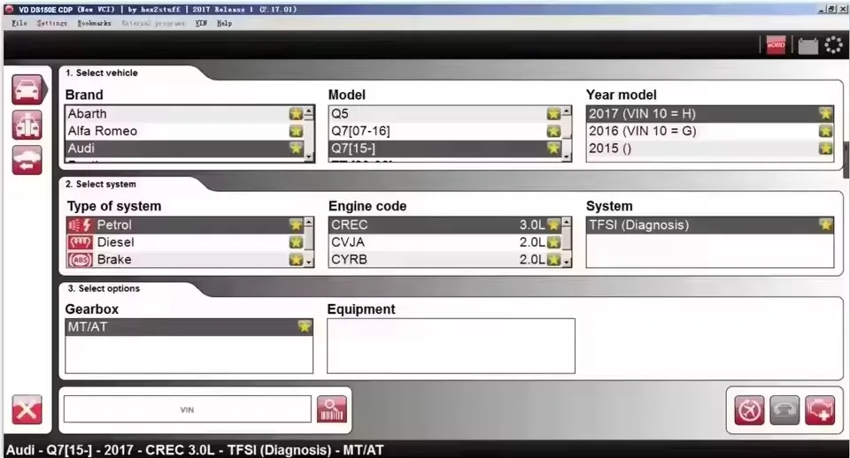Image resolution: width=850 pixels, height=458 pixels.
Task: Open the Help menu
Action: [224, 23]
